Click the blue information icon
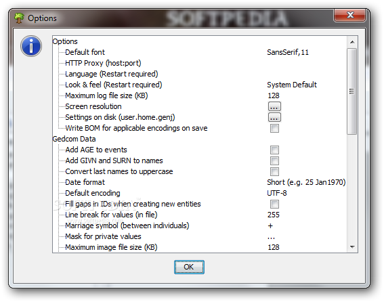 click(x=31, y=46)
